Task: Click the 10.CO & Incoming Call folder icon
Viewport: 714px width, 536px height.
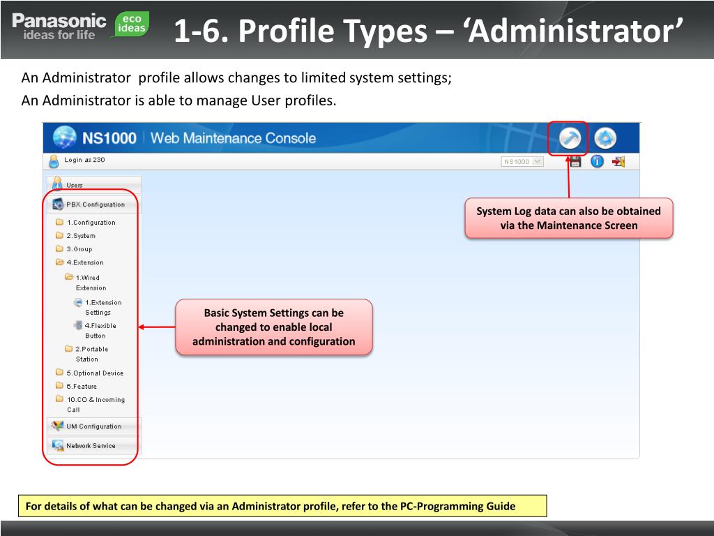Action: 59,399
